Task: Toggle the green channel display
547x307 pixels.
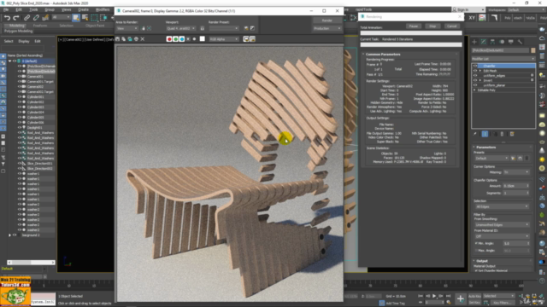Action: click(175, 39)
